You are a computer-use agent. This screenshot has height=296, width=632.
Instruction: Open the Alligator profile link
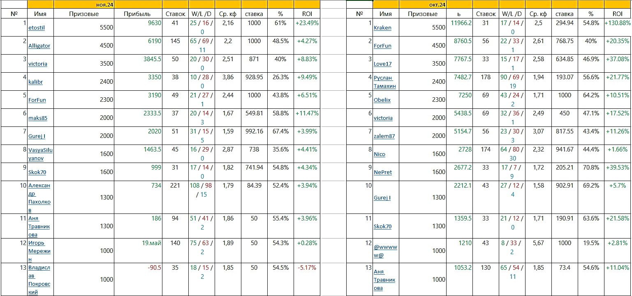(x=39, y=46)
